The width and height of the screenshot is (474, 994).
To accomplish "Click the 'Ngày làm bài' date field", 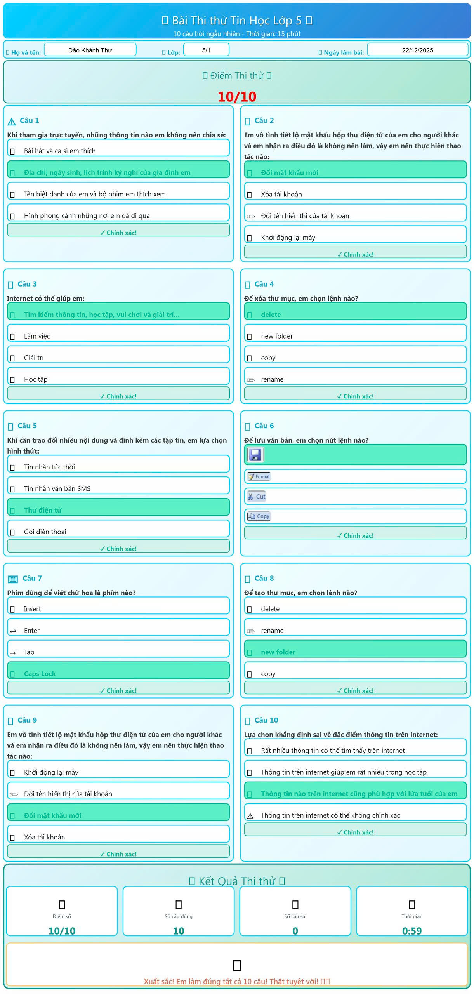I will pos(417,50).
